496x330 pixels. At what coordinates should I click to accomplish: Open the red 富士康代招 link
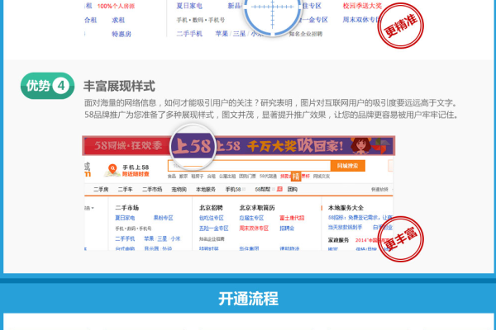click(292, 218)
